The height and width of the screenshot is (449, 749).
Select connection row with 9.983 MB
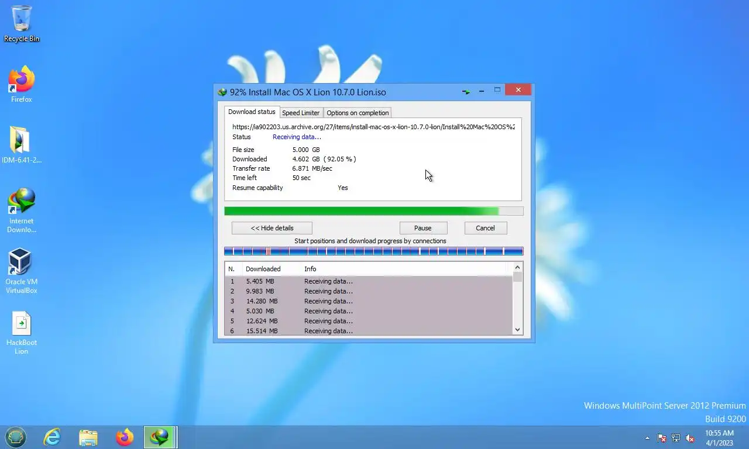pos(369,291)
